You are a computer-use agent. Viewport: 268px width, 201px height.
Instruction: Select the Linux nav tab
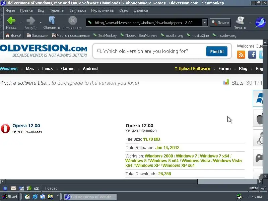pyautogui.click(x=47, y=69)
